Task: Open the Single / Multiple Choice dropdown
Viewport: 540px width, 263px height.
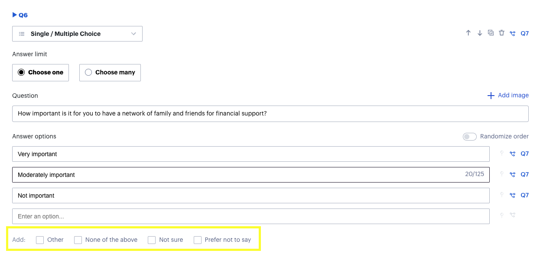Action: click(77, 34)
